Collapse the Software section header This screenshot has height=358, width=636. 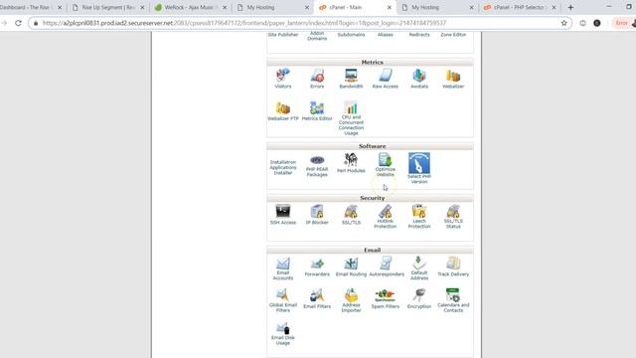tap(370, 146)
